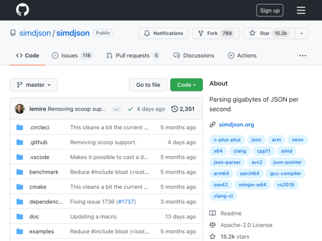Click the dependencies folder icon
The width and height of the screenshot is (322, 241).
[x=20, y=202]
